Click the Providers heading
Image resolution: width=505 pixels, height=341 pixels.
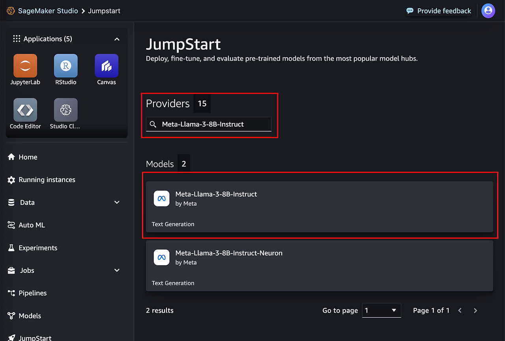[x=168, y=103]
